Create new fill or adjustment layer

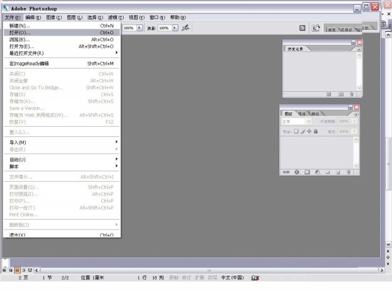pyautogui.click(x=317, y=172)
